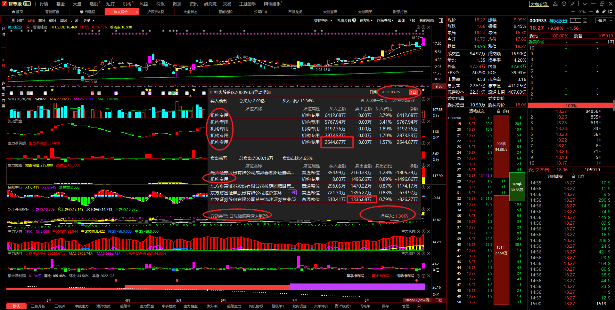This screenshot has width=615, height=310.
Task: Click the -自选 watchlist button
Action: 602,20
